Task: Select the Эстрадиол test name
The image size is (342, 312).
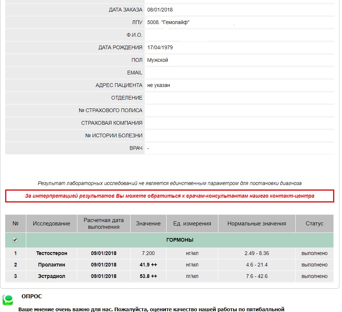Action: point(51,276)
